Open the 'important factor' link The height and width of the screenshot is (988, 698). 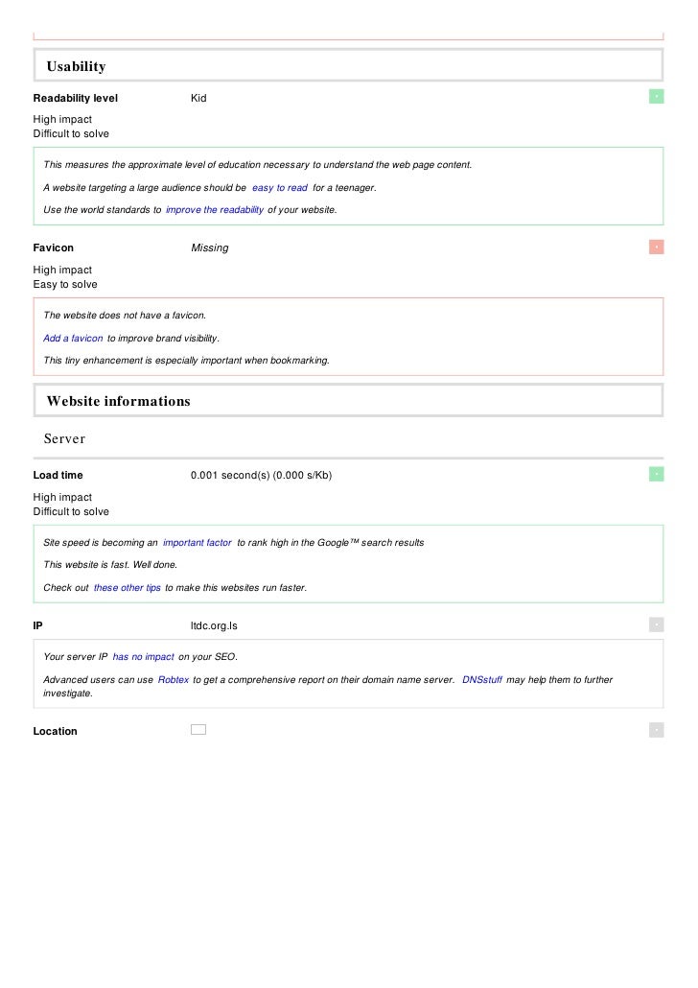pos(198,543)
